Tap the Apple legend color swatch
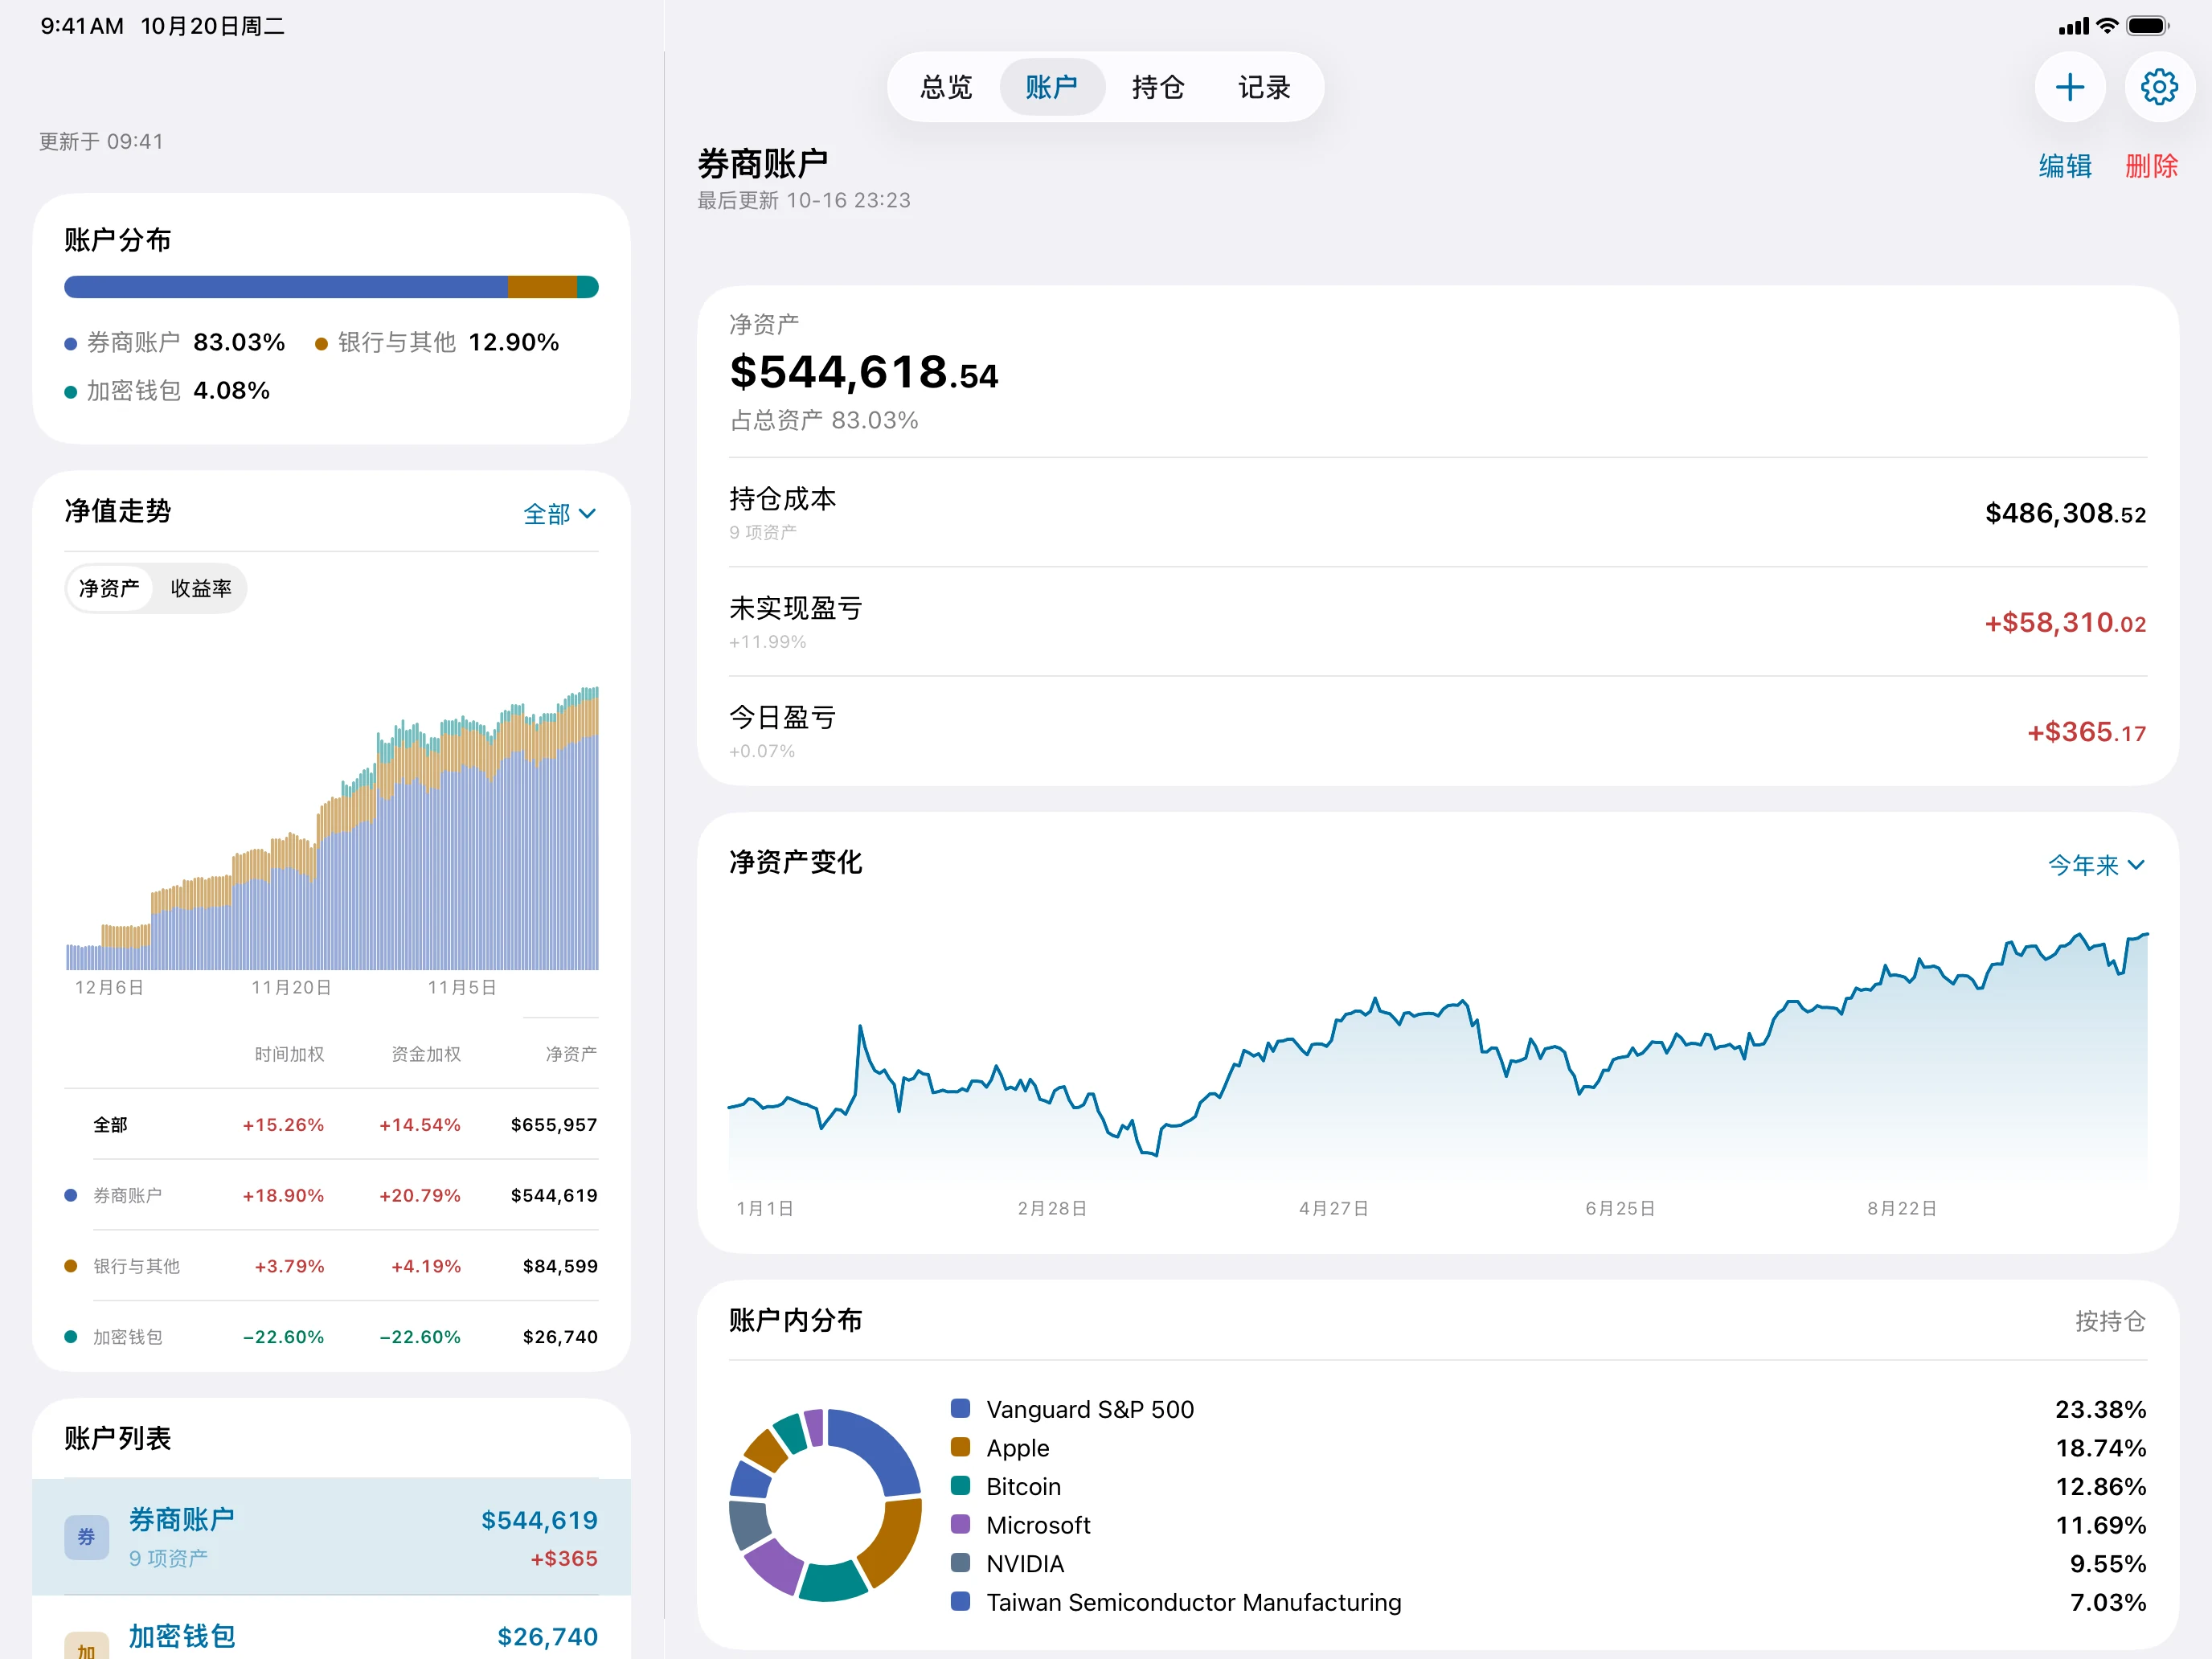2212x1659 pixels. tap(960, 1447)
